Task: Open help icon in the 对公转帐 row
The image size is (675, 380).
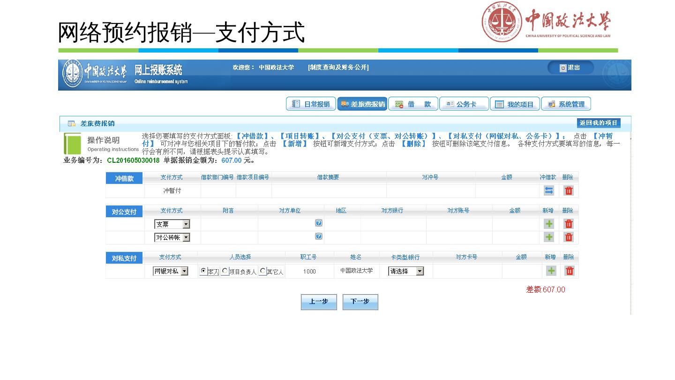Action: point(319,236)
